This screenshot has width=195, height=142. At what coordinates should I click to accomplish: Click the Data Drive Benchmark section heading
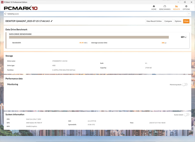16,29
